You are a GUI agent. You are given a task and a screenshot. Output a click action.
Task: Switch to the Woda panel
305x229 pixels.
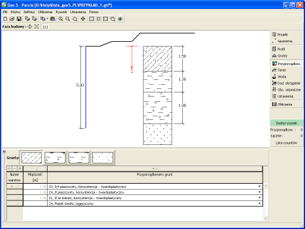[282, 76]
